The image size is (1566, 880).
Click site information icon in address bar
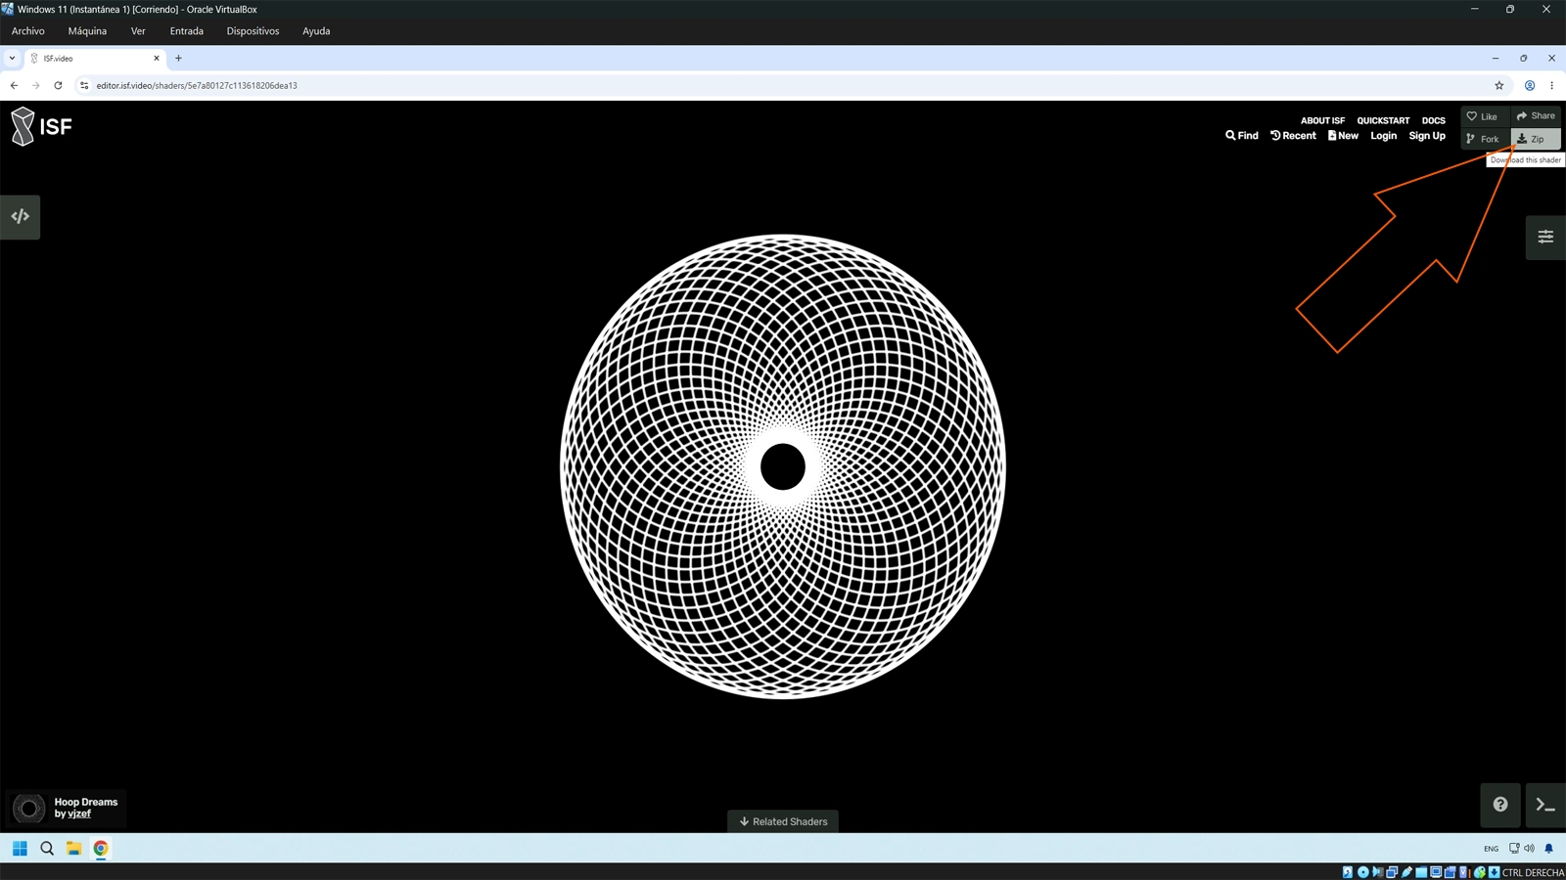84,85
